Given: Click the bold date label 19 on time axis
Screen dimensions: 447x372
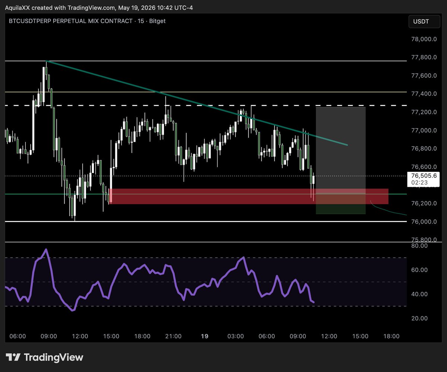Looking at the screenshot, I should pos(204,336).
